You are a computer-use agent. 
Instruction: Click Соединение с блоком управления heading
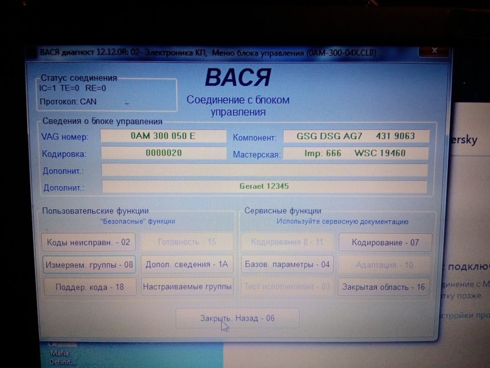[238, 106]
